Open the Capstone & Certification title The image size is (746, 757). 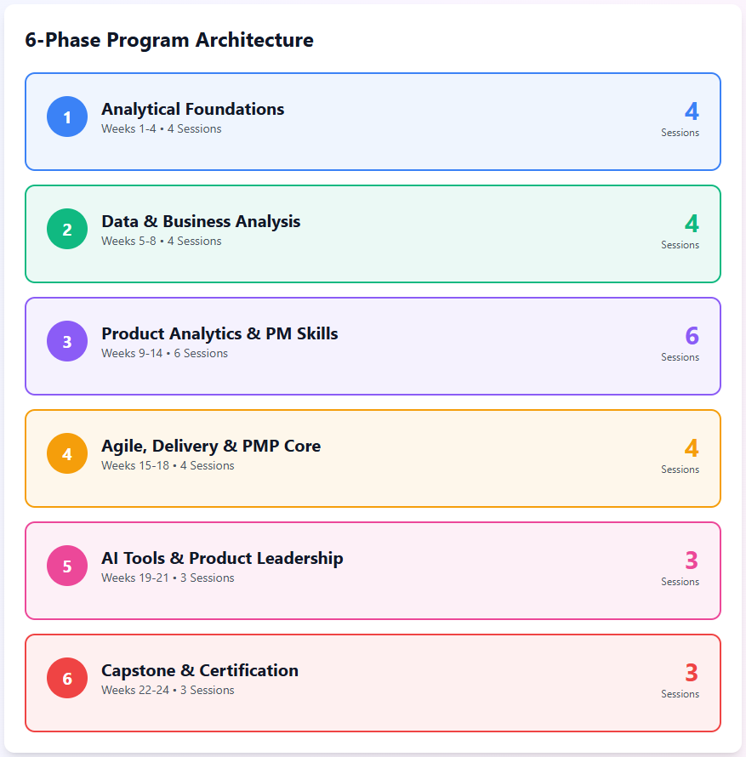pyautogui.click(x=200, y=670)
